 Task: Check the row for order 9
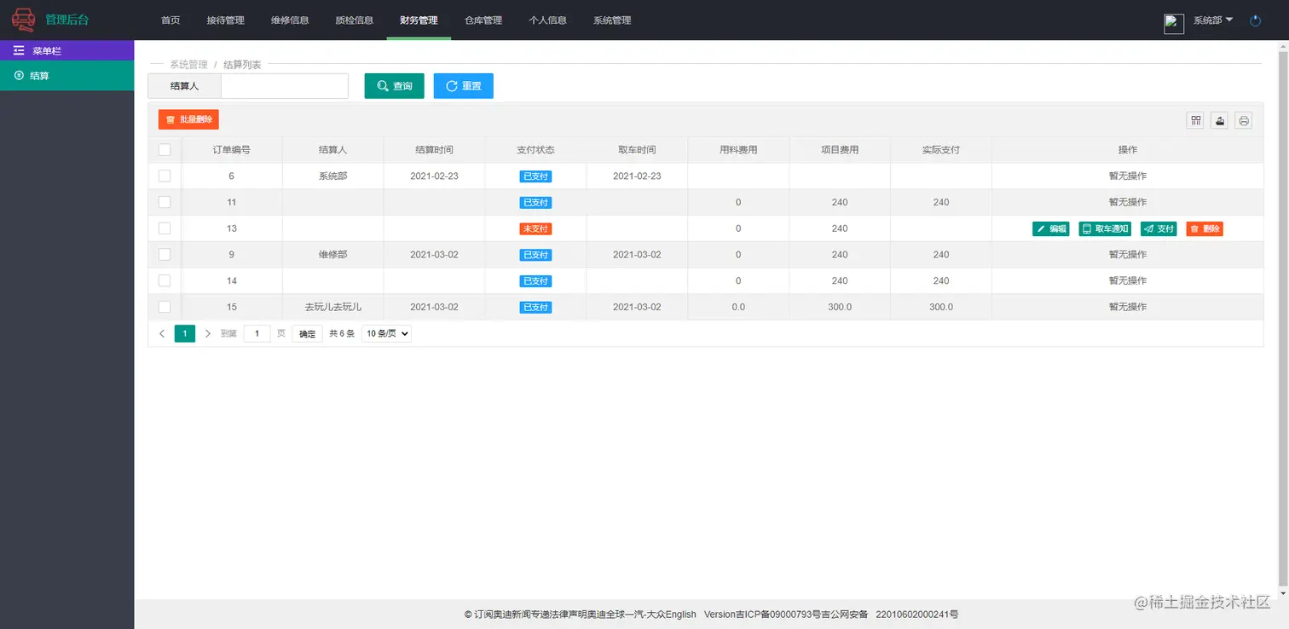point(165,254)
